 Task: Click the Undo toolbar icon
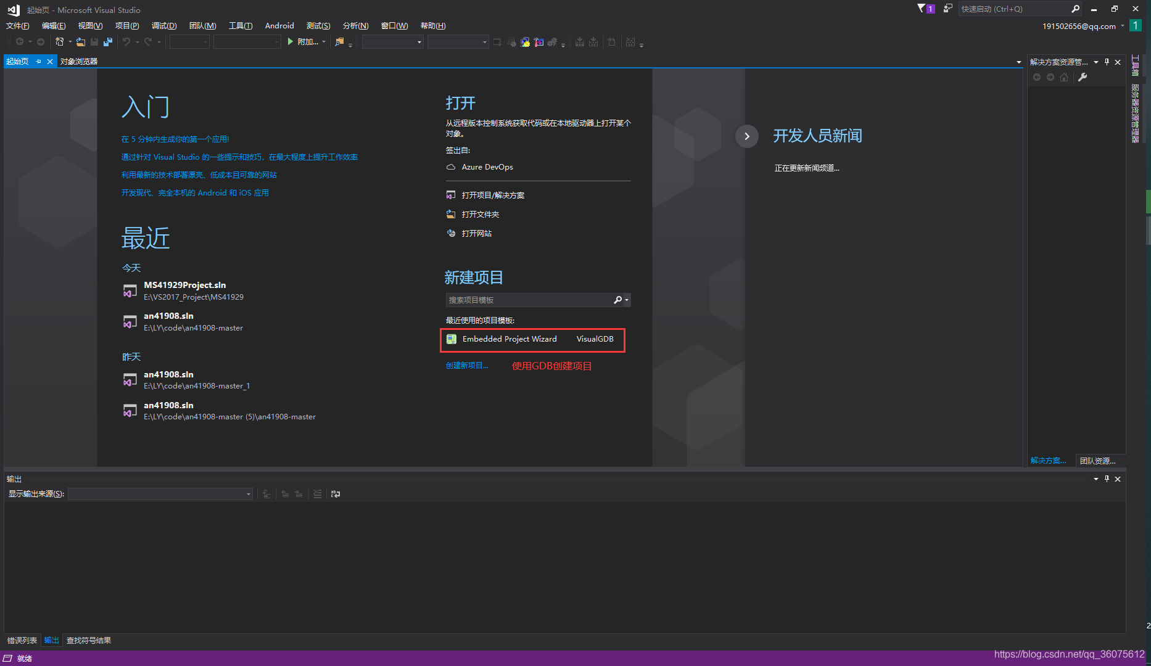pos(126,42)
